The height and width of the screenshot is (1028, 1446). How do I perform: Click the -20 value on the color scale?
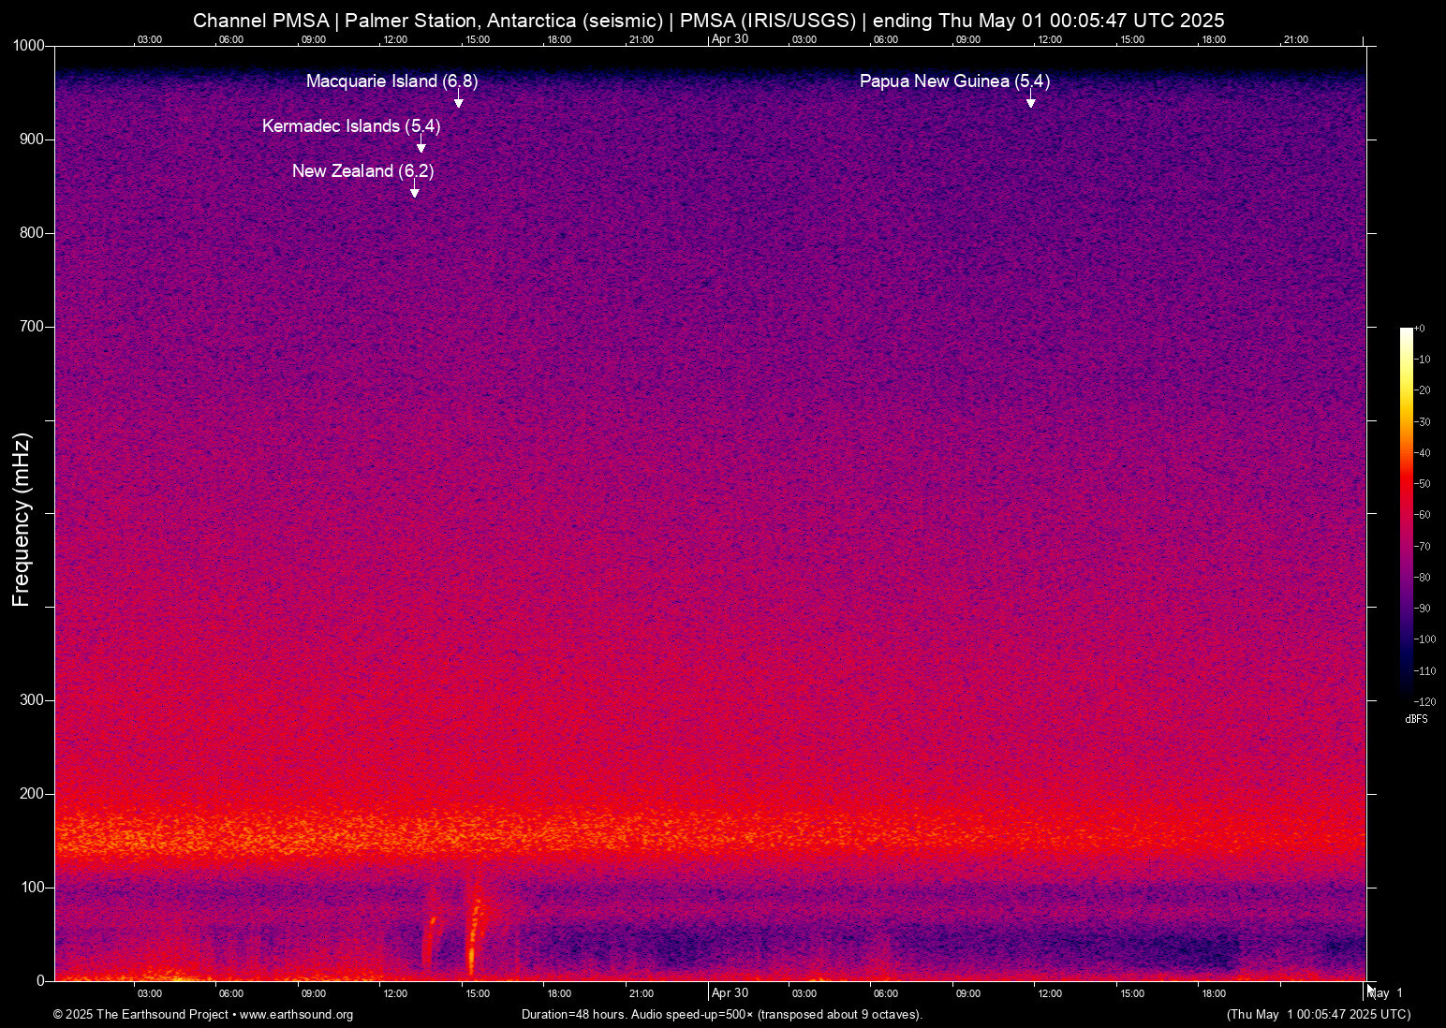(1423, 390)
